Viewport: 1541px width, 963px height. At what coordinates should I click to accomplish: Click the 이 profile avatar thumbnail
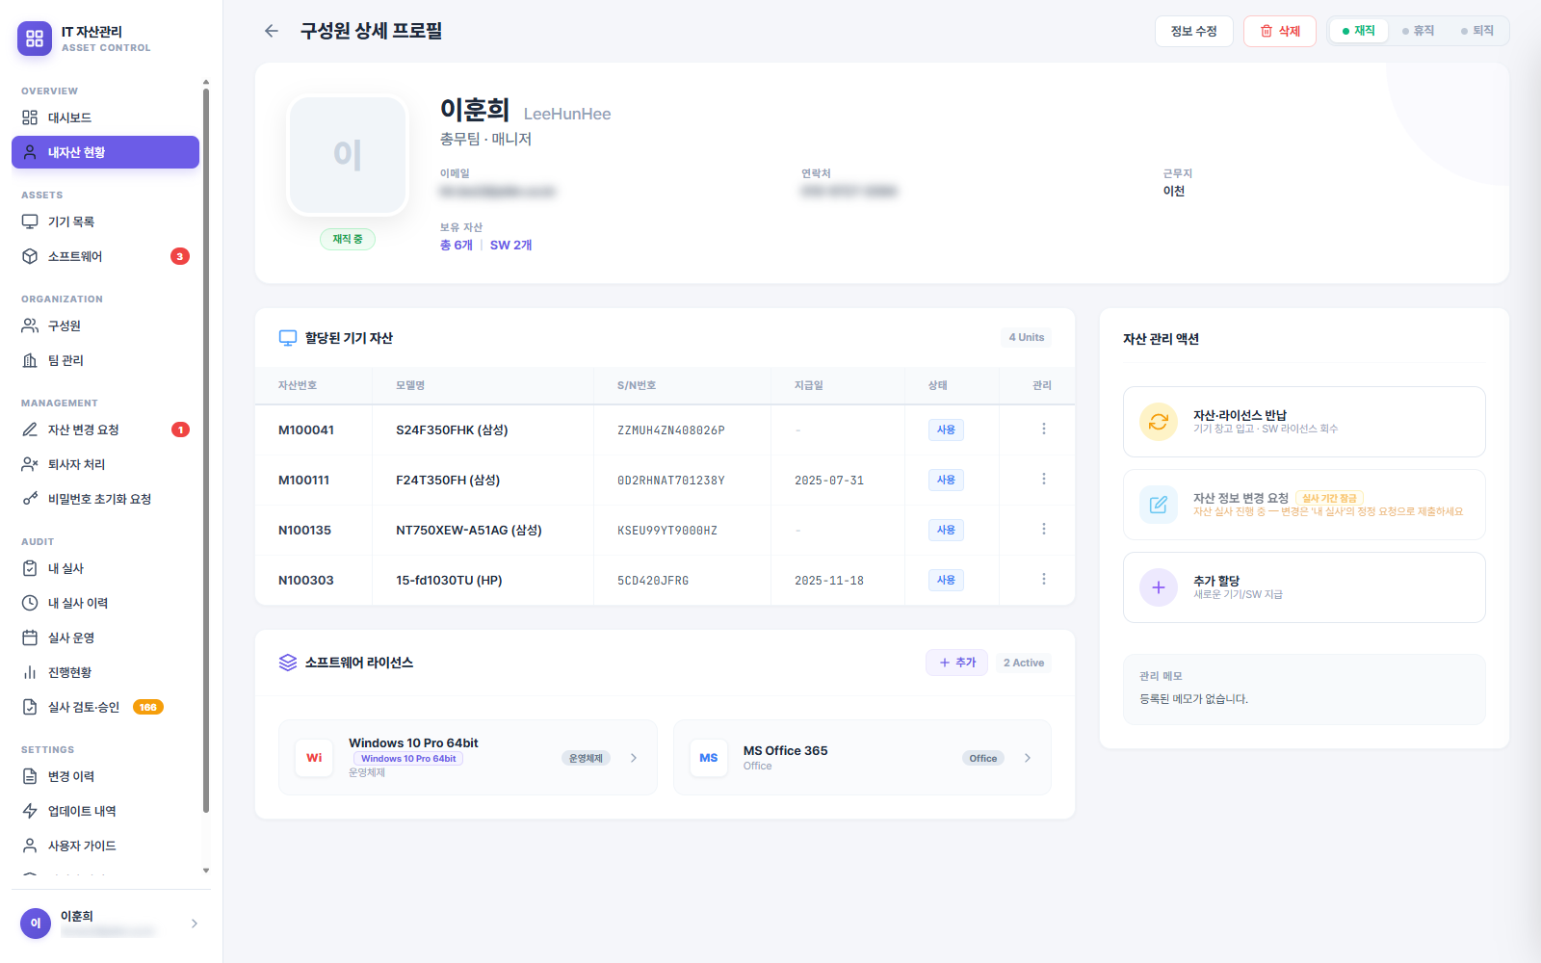pos(348,154)
